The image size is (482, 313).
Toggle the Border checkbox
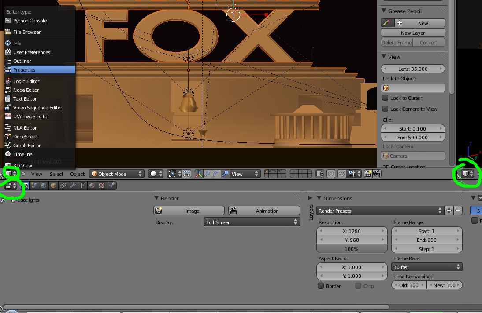pyautogui.click(x=321, y=286)
